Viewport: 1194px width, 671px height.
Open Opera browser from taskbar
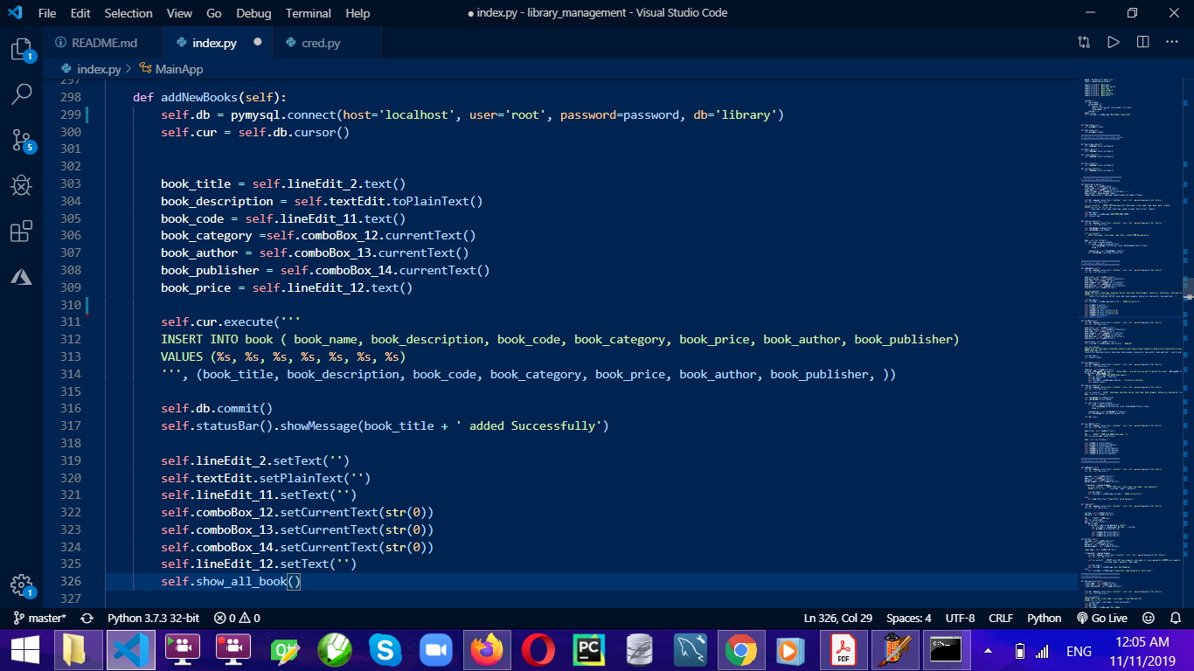tap(538, 651)
